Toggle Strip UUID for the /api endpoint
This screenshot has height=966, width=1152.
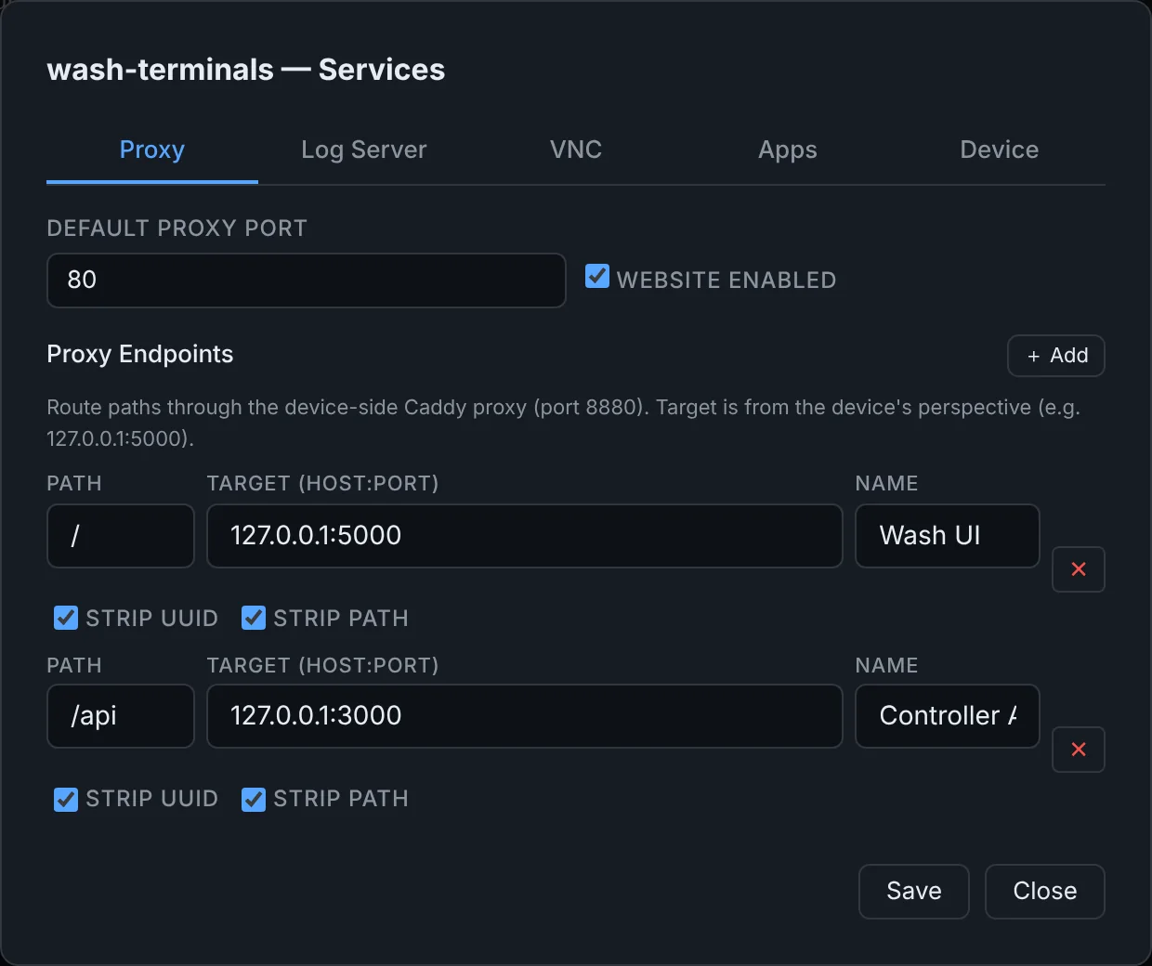[x=66, y=799]
